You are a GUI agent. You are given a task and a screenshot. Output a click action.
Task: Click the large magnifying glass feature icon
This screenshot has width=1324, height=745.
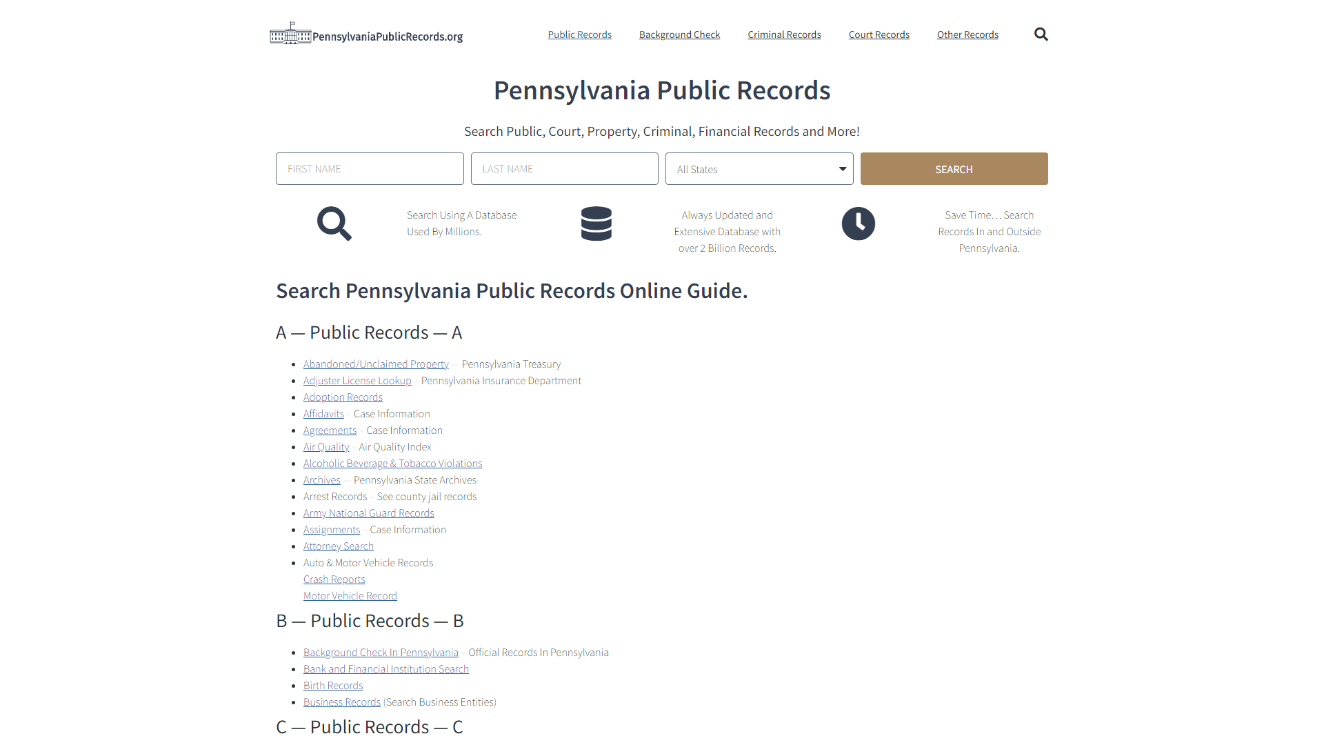[x=334, y=223]
